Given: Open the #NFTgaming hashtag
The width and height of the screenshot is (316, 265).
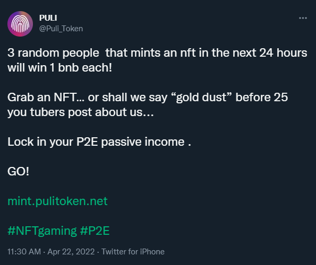Looking at the screenshot, I should [x=42, y=231].
